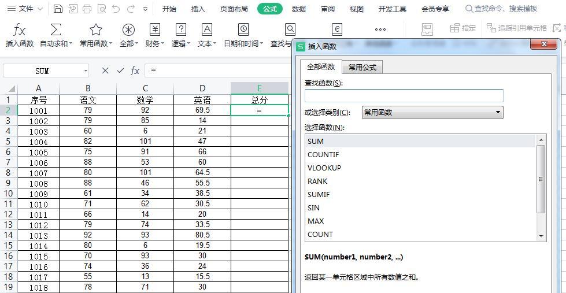The width and height of the screenshot is (566, 293).
Task: Switch to the 插入 (Insert) tab
Action: point(198,9)
